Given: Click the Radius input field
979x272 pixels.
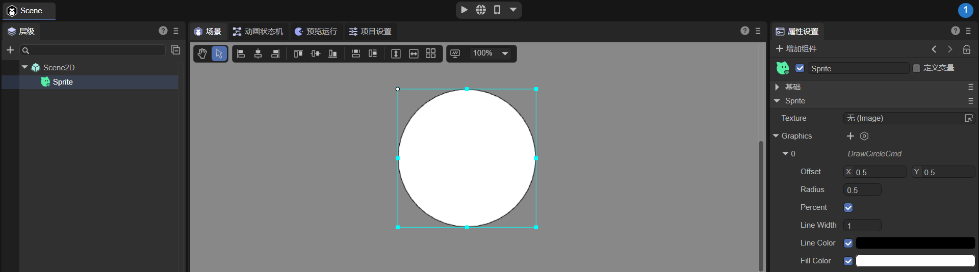Looking at the screenshot, I should (862, 190).
